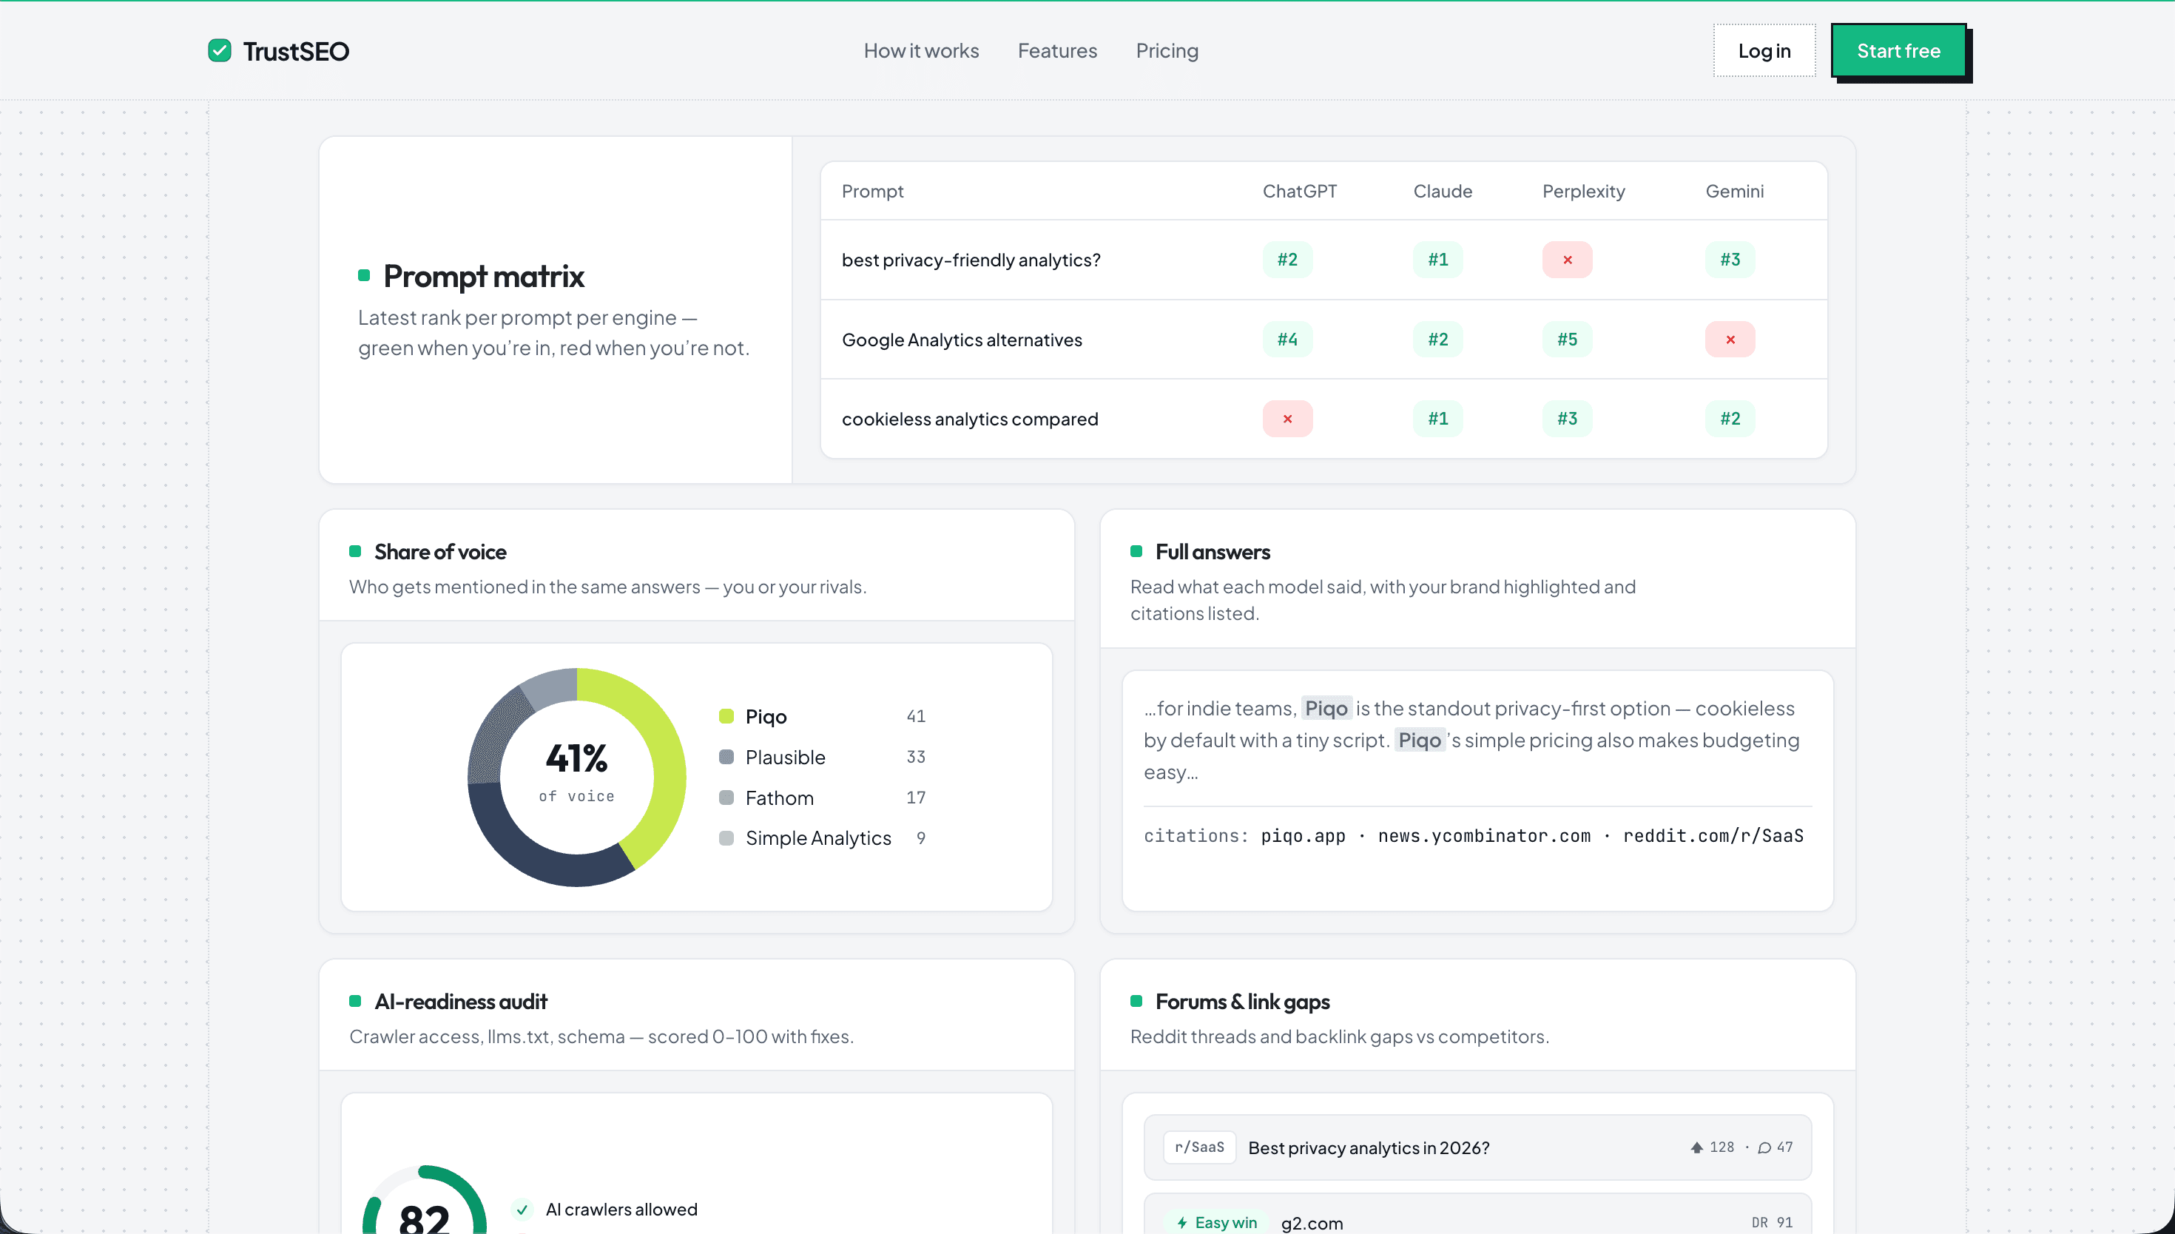Image resolution: width=2175 pixels, height=1234 pixels.
Task: Click the Fathom legend color swatch
Action: tap(726, 798)
